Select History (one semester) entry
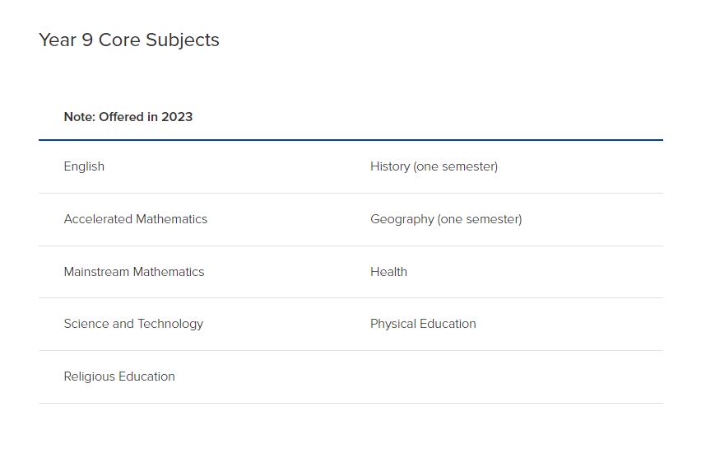Screen dimensions: 706x449 click(434, 166)
